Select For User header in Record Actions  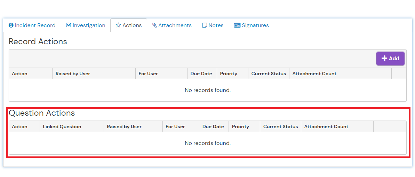[x=148, y=74]
